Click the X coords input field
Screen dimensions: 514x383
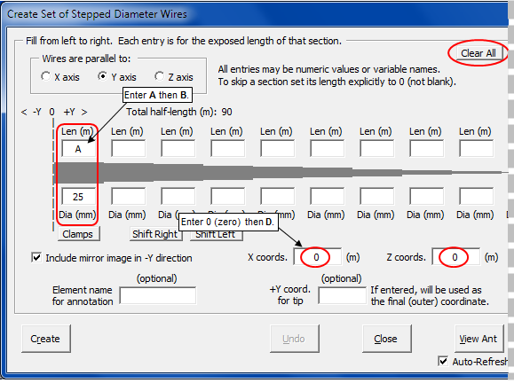pyautogui.click(x=317, y=257)
